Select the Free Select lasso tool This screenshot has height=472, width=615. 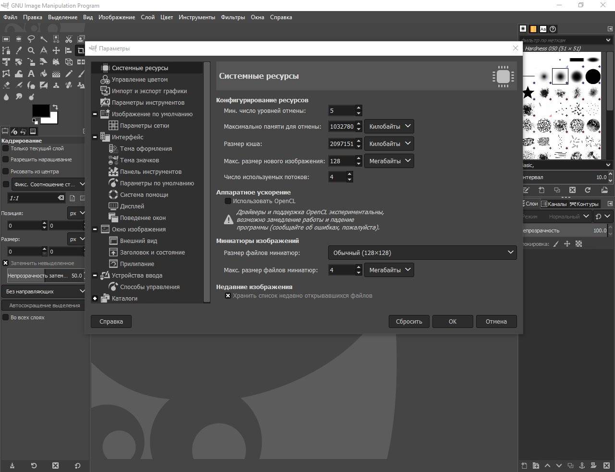point(31,39)
